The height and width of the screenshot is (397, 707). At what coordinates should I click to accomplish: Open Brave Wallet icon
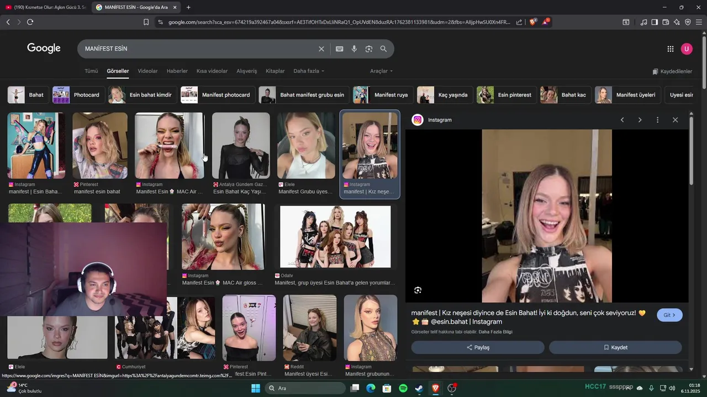pos(666,22)
